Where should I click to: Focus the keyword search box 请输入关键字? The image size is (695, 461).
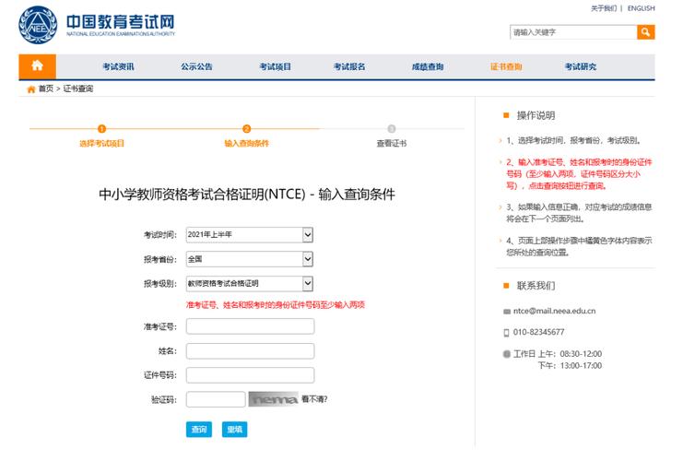click(573, 32)
